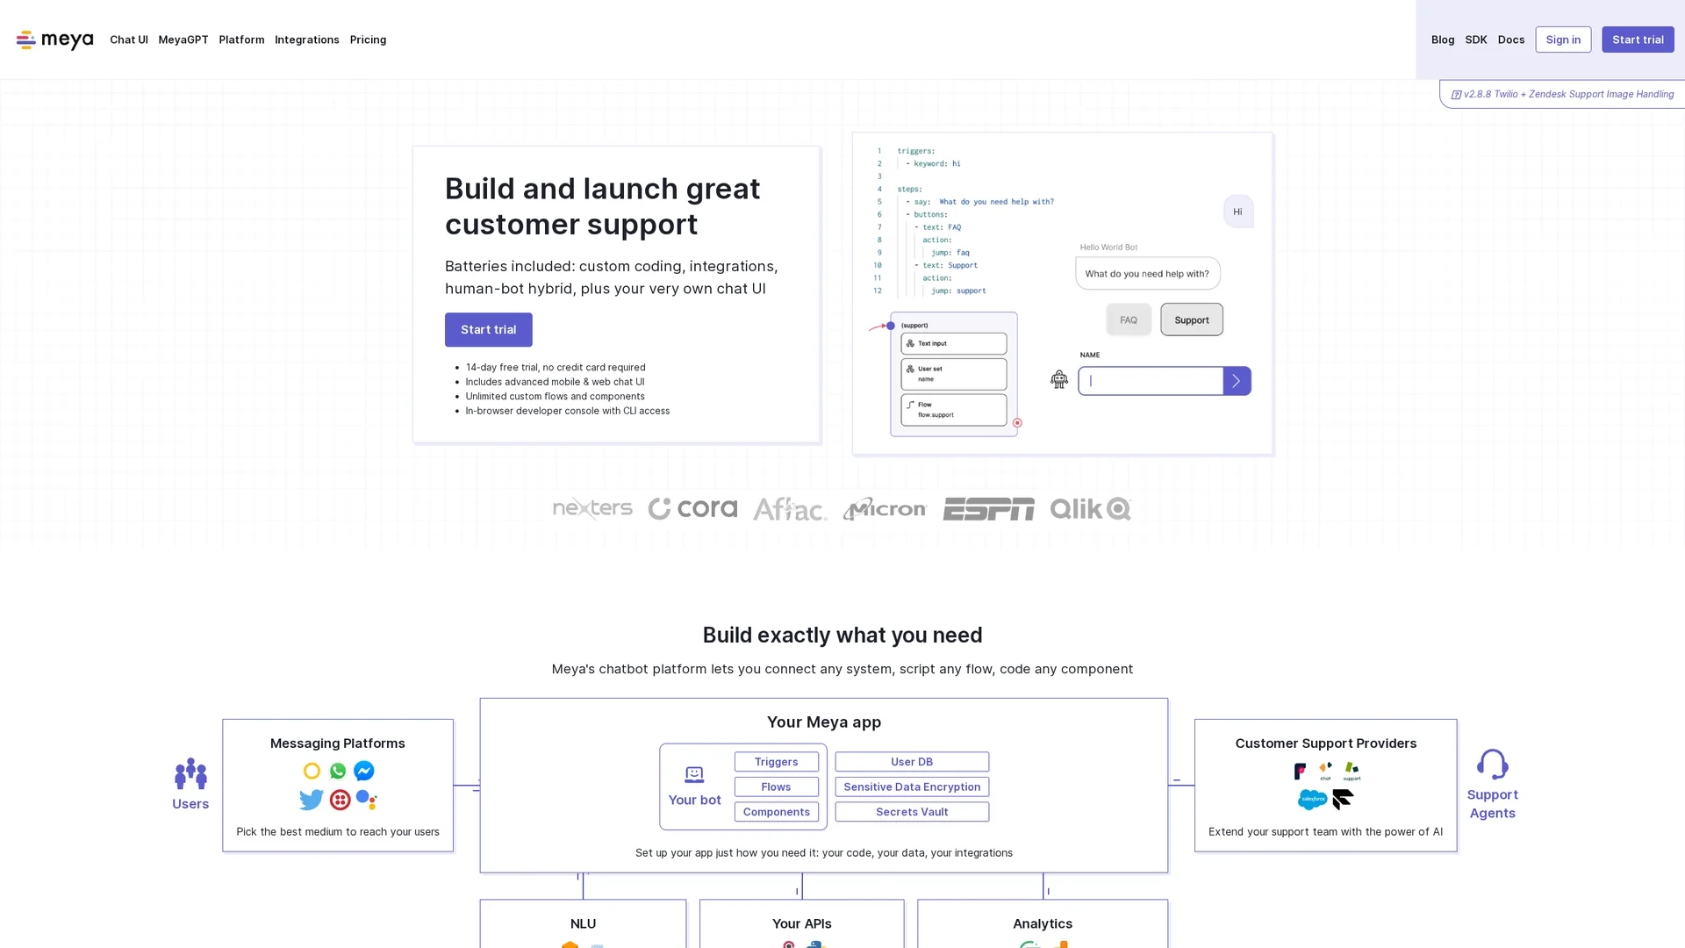Click the Aflac company logo
The height and width of the screenshot is (948, 1685).
tap(790, 508)
